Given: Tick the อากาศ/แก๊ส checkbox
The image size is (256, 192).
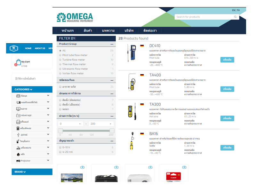Looking at the screenshot, I should coord(60,87).
